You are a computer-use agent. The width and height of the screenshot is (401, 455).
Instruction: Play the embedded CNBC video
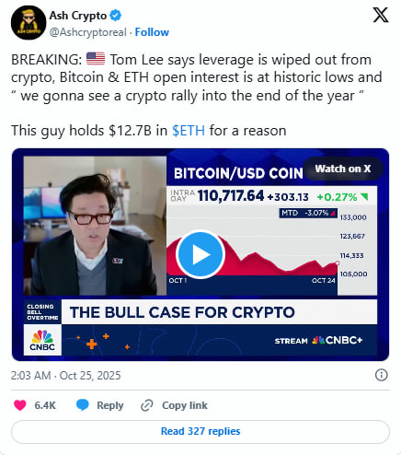(x=200, y=254)
